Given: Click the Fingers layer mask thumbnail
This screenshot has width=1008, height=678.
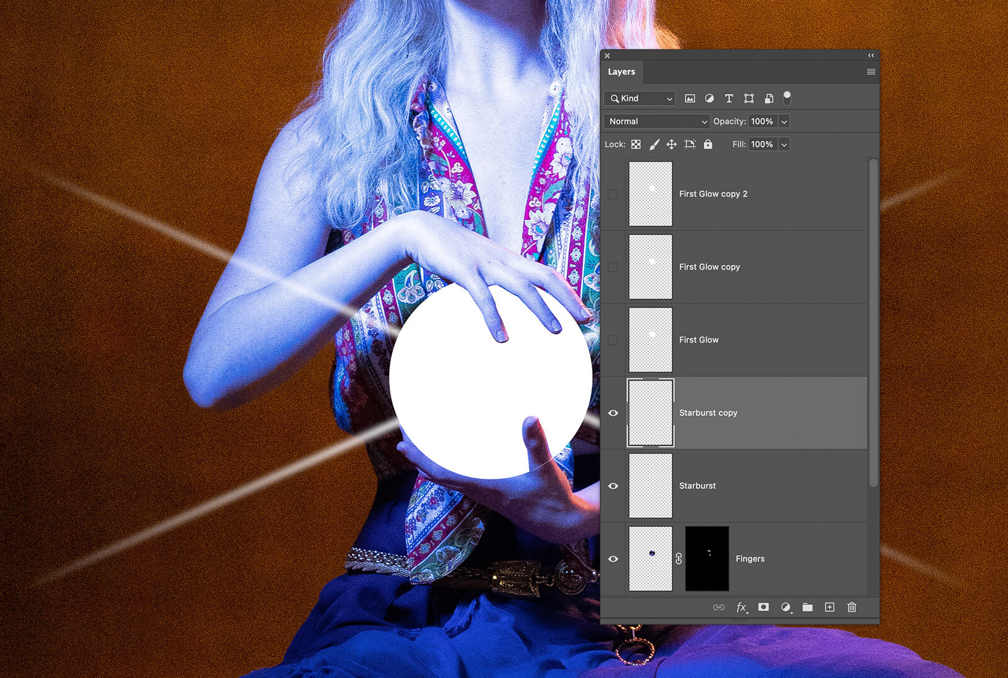Looking at the screenshot, I should coord(707,559).
